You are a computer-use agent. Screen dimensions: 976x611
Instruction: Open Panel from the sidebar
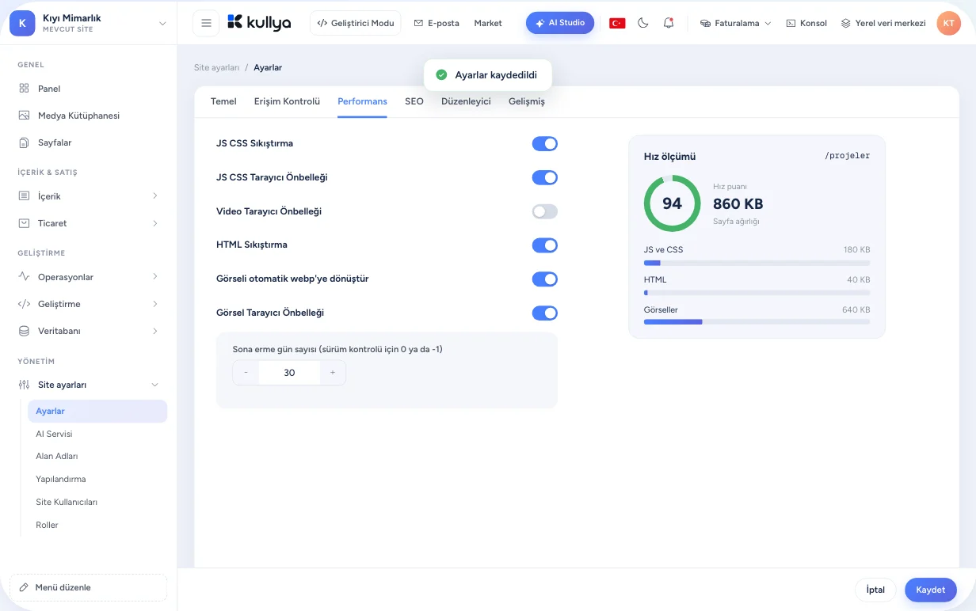[x=89, y=89]
